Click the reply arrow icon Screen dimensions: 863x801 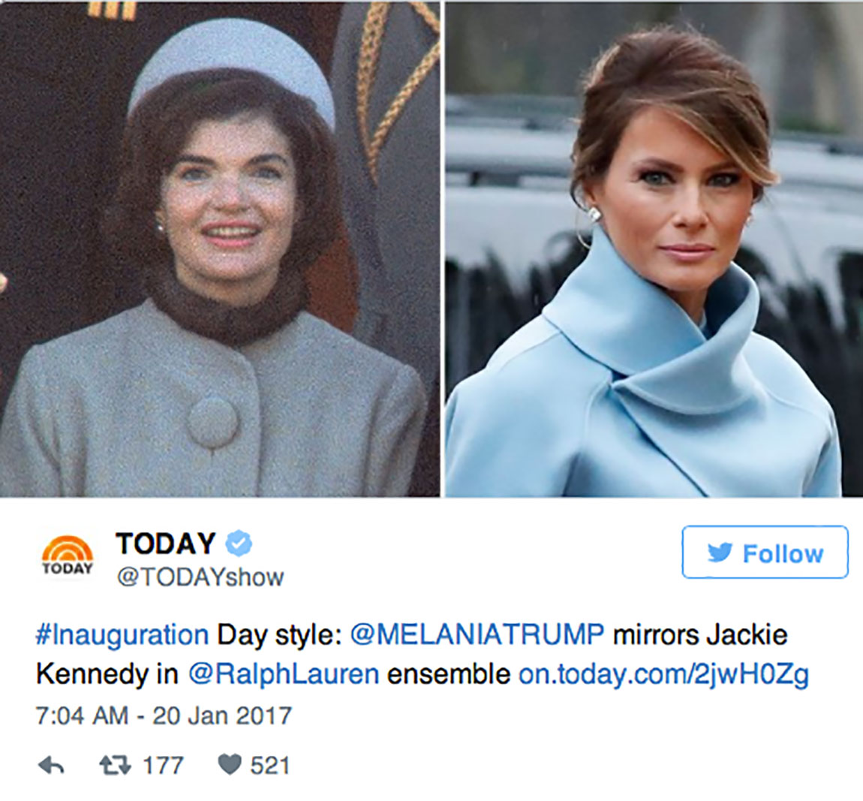click(x=51, y=765)
